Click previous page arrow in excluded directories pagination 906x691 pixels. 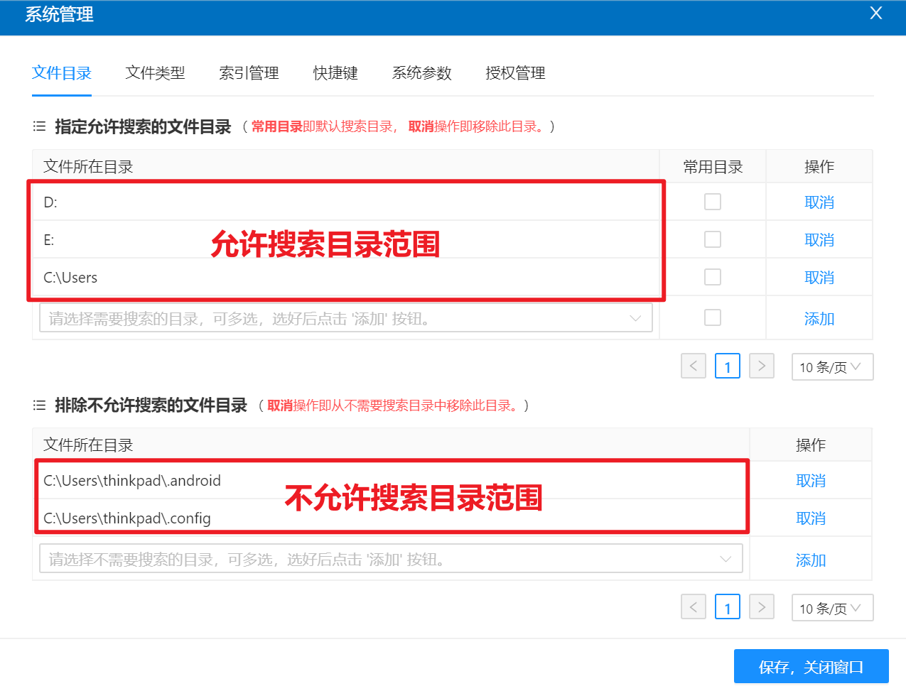693,607
